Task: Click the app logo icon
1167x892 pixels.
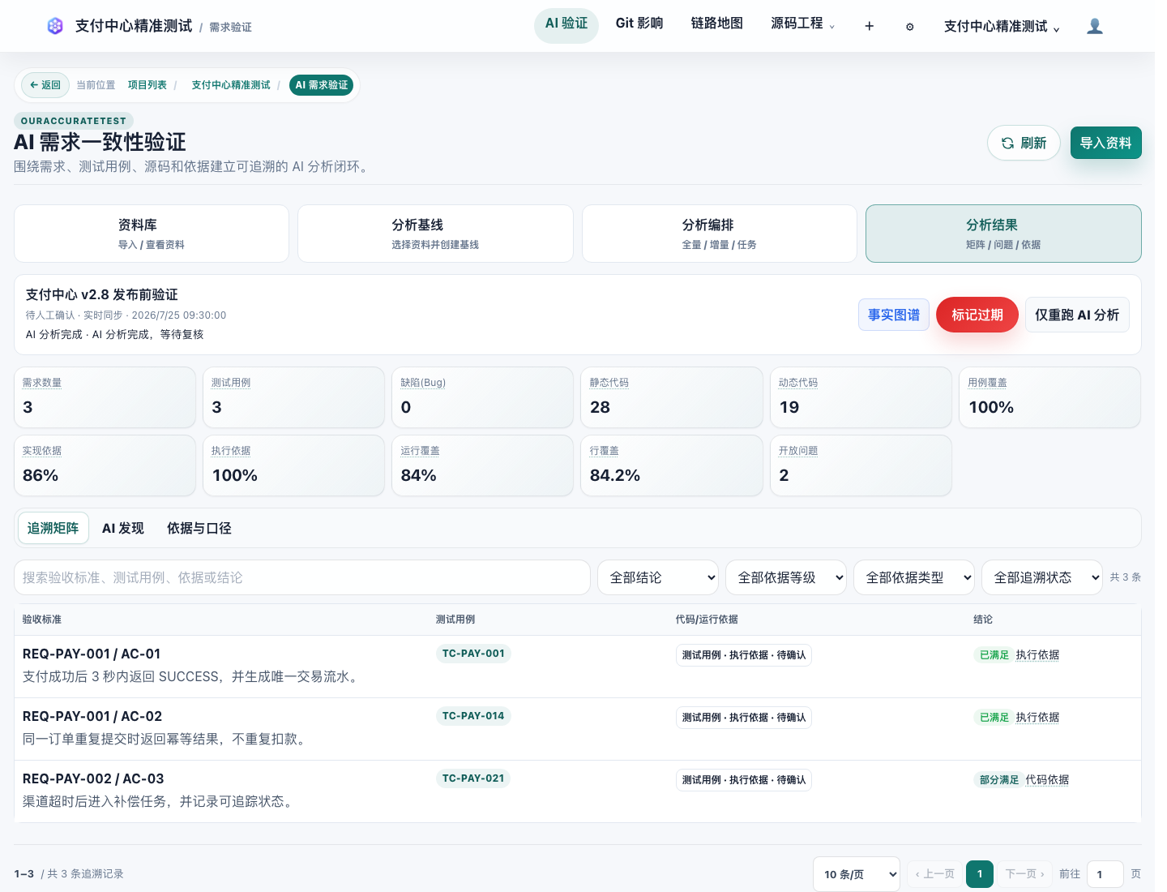Action: pos(55,26)
